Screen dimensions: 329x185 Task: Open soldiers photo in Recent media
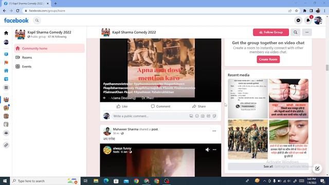pos(248,139)
